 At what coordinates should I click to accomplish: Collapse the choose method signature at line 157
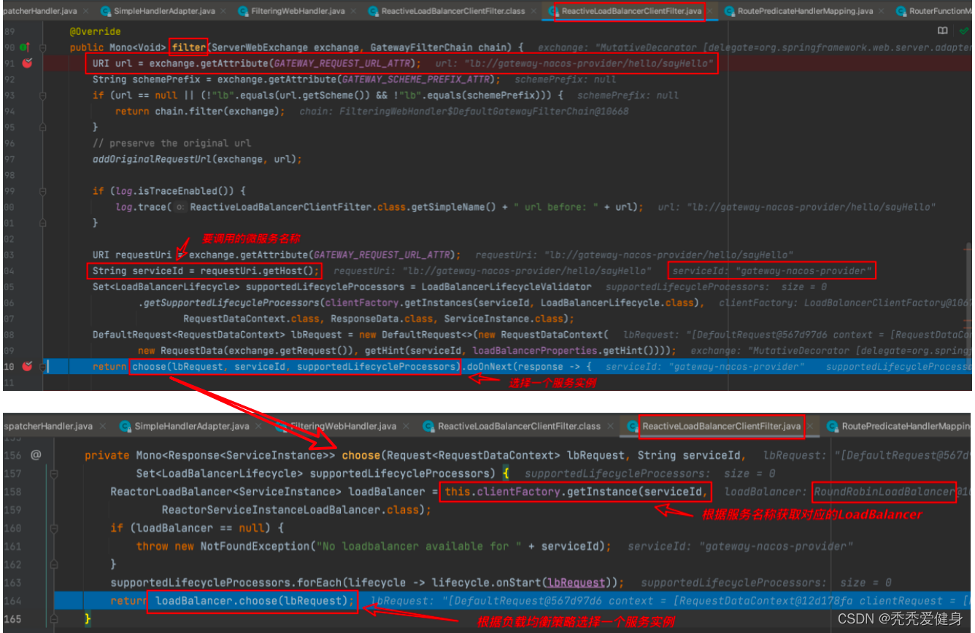point(54,473)
